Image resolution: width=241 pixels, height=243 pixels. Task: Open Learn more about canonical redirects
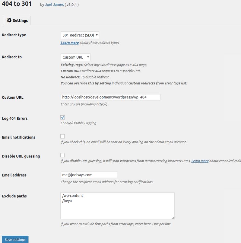click(x=200, y=161)
